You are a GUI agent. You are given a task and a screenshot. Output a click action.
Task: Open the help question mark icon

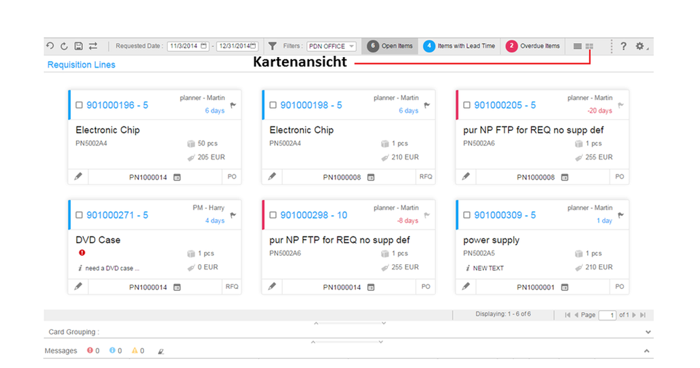(623, 46)
